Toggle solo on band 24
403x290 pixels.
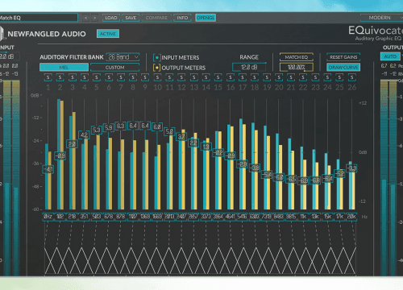coord(327,77)
